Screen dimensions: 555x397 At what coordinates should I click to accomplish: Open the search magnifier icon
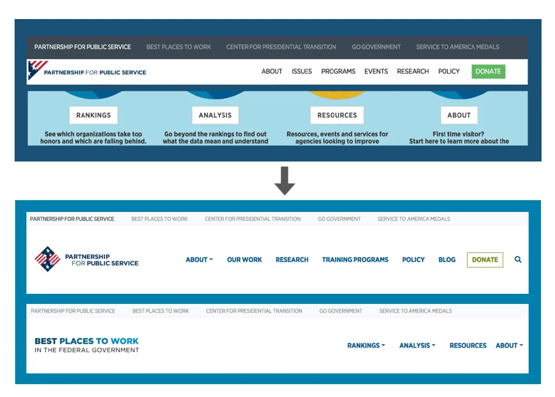(x=518, y=260)
